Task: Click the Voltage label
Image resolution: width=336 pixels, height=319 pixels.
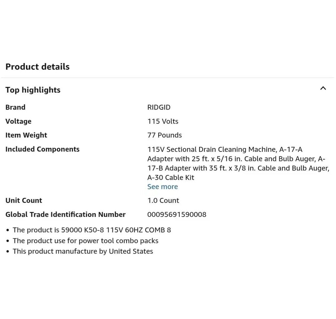Action: tap(18, 121)
